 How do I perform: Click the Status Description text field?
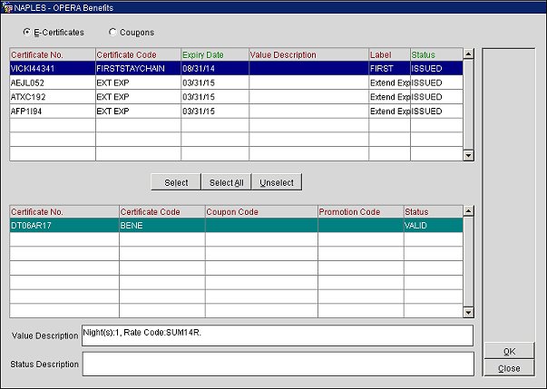coord(277,364)
